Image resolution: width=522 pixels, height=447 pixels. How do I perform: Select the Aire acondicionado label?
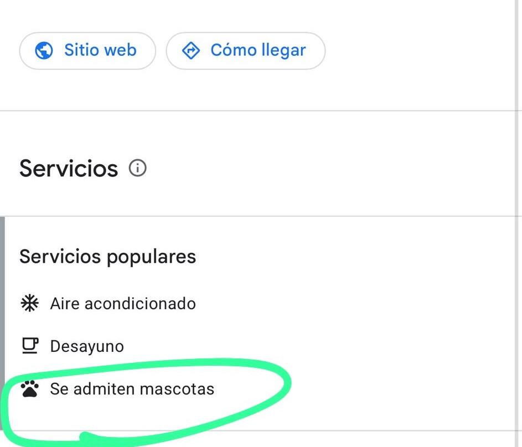click(x=123, y=304)
